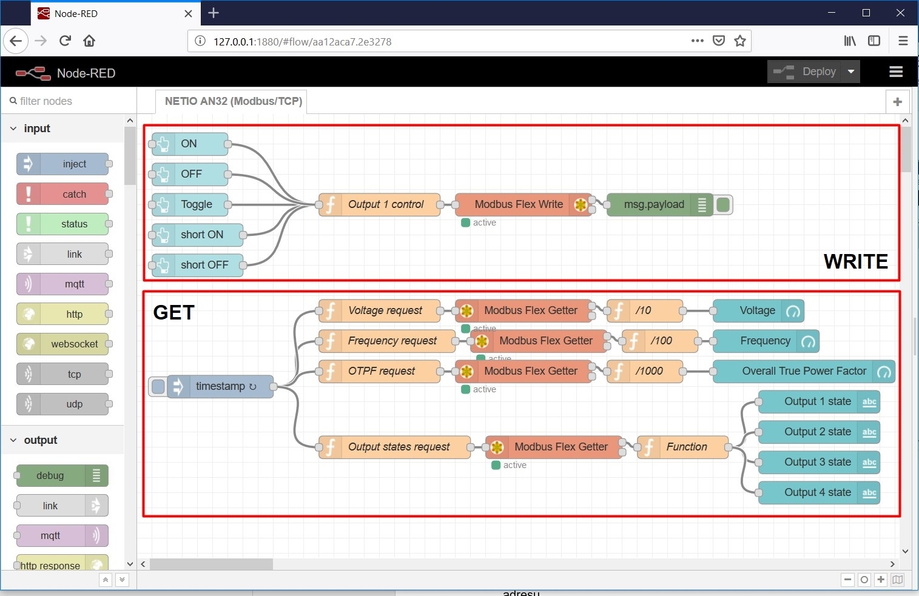Bookmark this page with star icon
The width and height of the screenshot is (919, 596).
coord(740,41)
